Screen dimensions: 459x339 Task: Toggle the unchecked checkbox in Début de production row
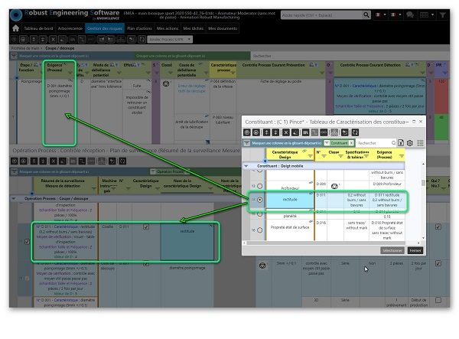438,300
